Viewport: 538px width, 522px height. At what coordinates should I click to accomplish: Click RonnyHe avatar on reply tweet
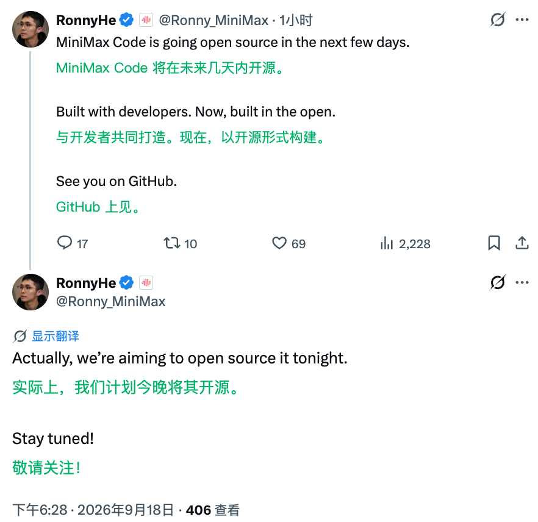click(x=30, y=292)
